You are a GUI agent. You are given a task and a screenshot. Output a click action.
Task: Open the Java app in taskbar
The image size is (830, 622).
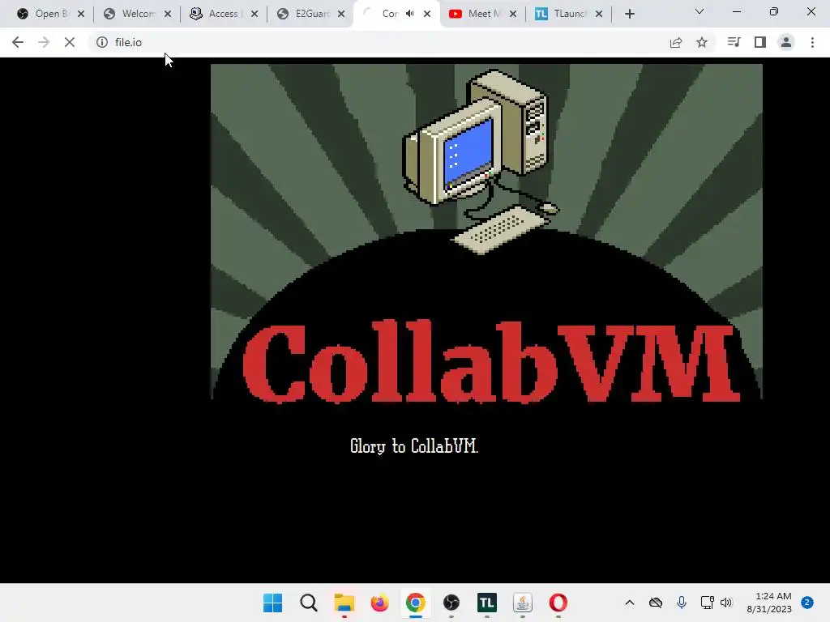pos(523,603)
